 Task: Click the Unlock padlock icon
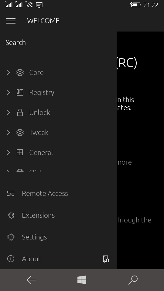pyautogui.click(x=20, y=112)
